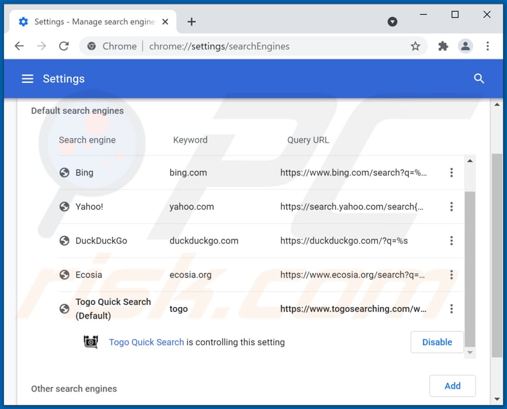507x409 pixels.
Task: Click the globe icon beside Togo Quick Search
Action: click(64, 309)
